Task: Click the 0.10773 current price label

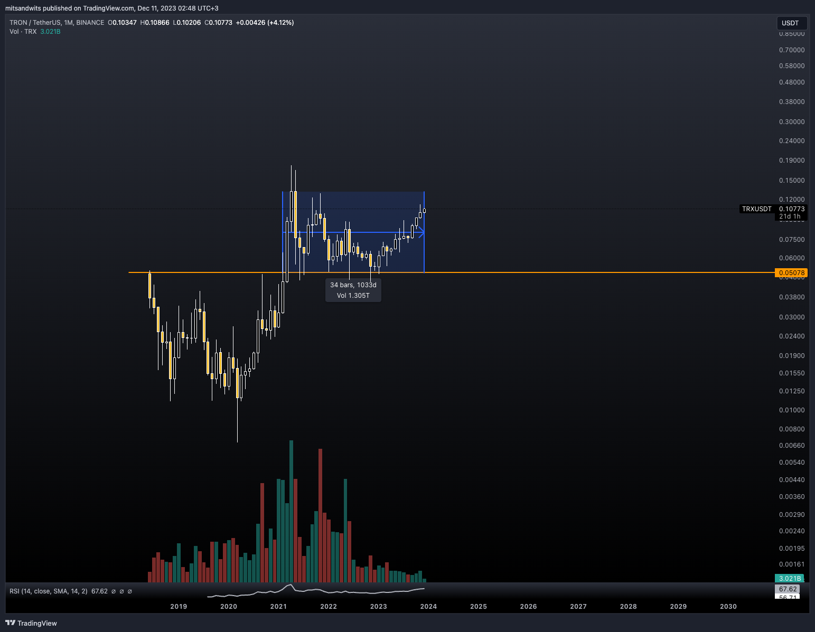Action: click(x=792, y=209)
